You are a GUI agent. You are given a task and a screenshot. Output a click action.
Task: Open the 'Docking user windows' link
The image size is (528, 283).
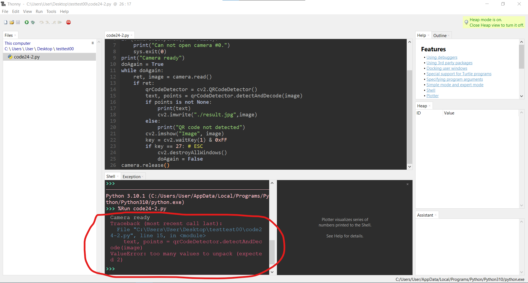click(x=447, y=68)
